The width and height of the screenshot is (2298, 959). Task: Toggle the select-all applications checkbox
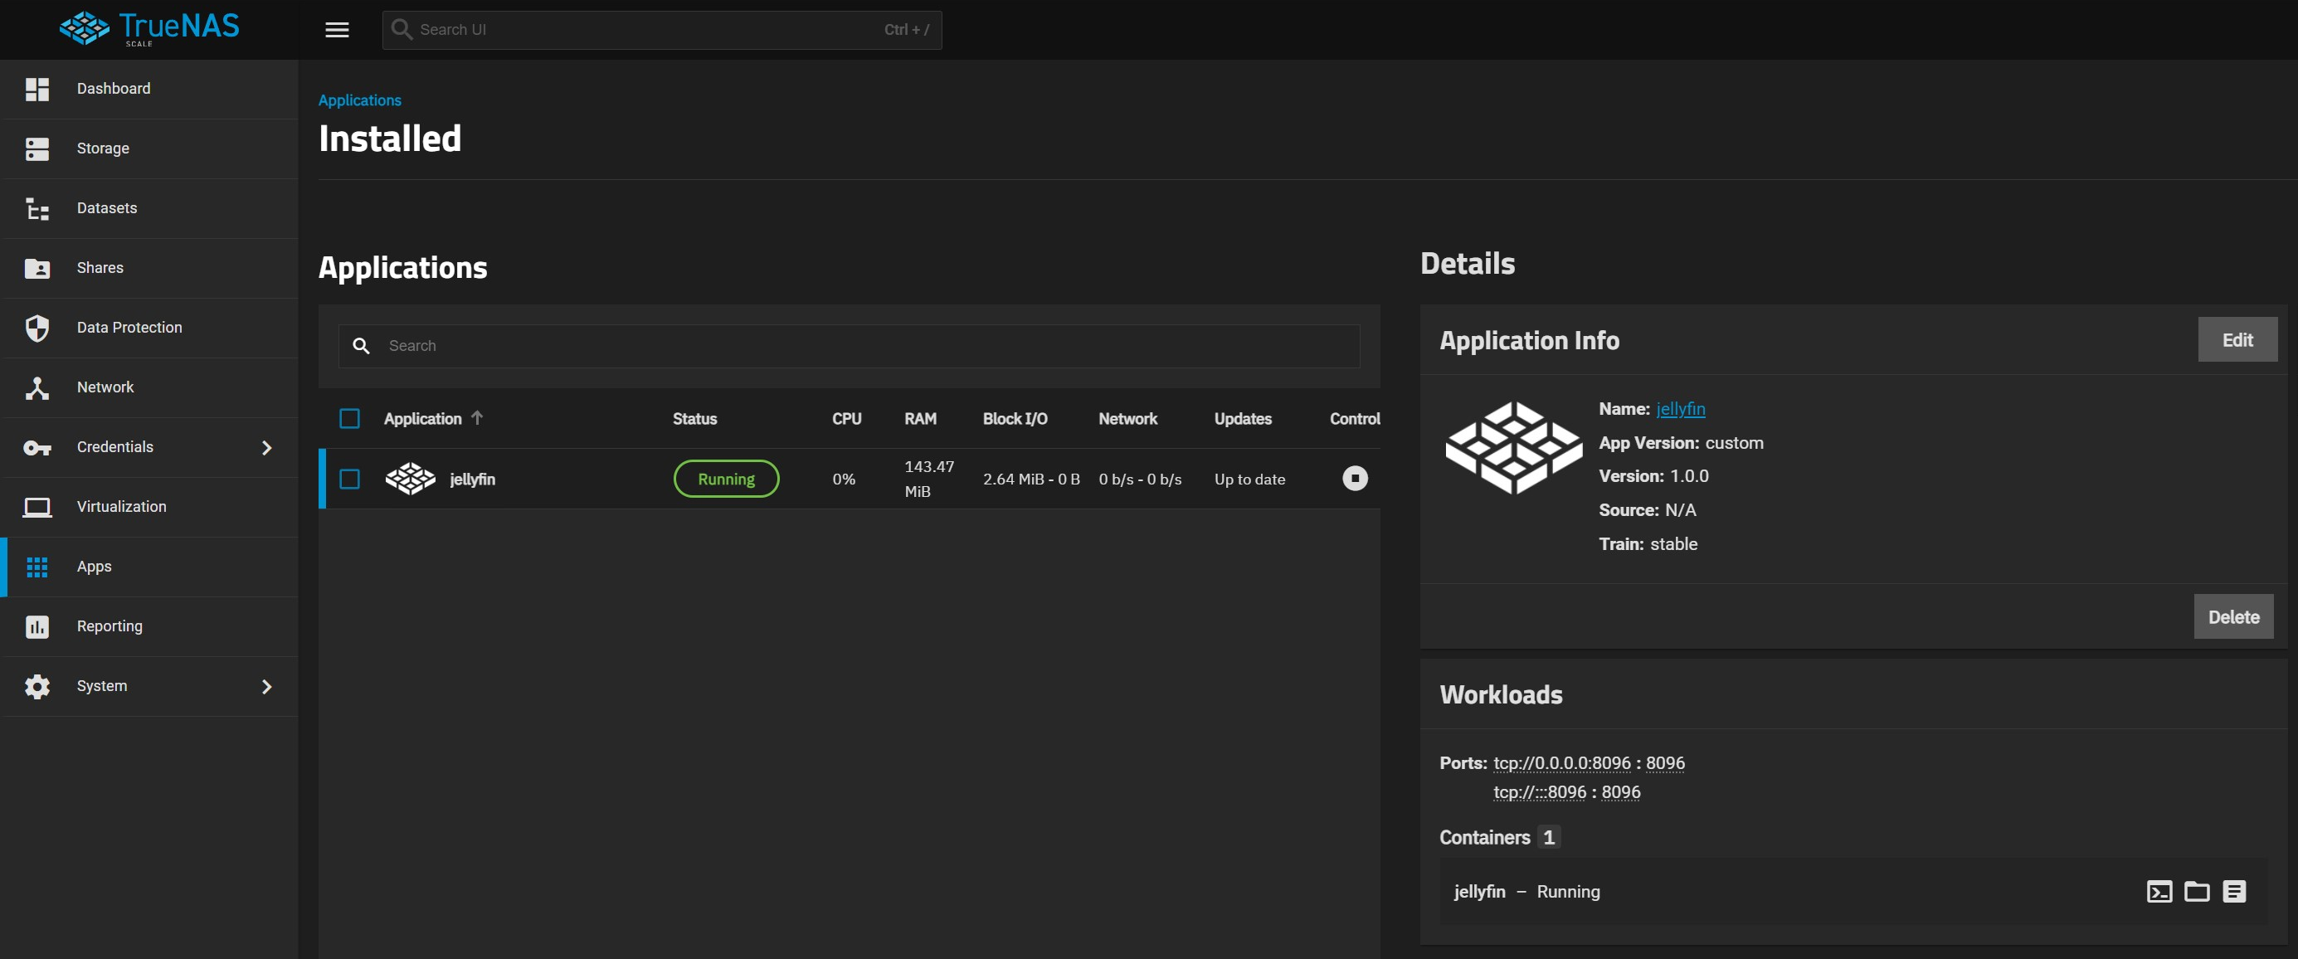[x=350, y=417]
